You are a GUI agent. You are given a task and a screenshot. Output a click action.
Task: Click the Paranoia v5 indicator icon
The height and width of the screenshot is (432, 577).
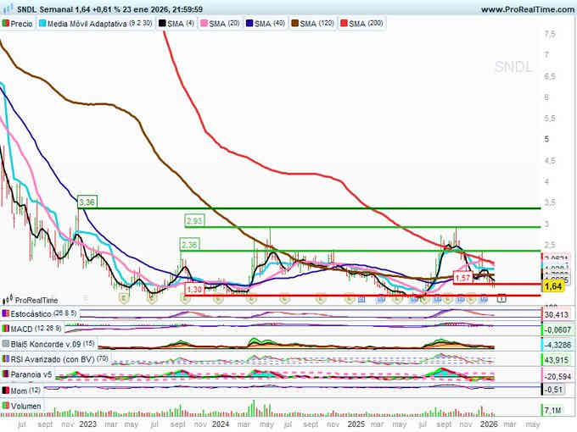pyautogui.click(x=7, y=374)
